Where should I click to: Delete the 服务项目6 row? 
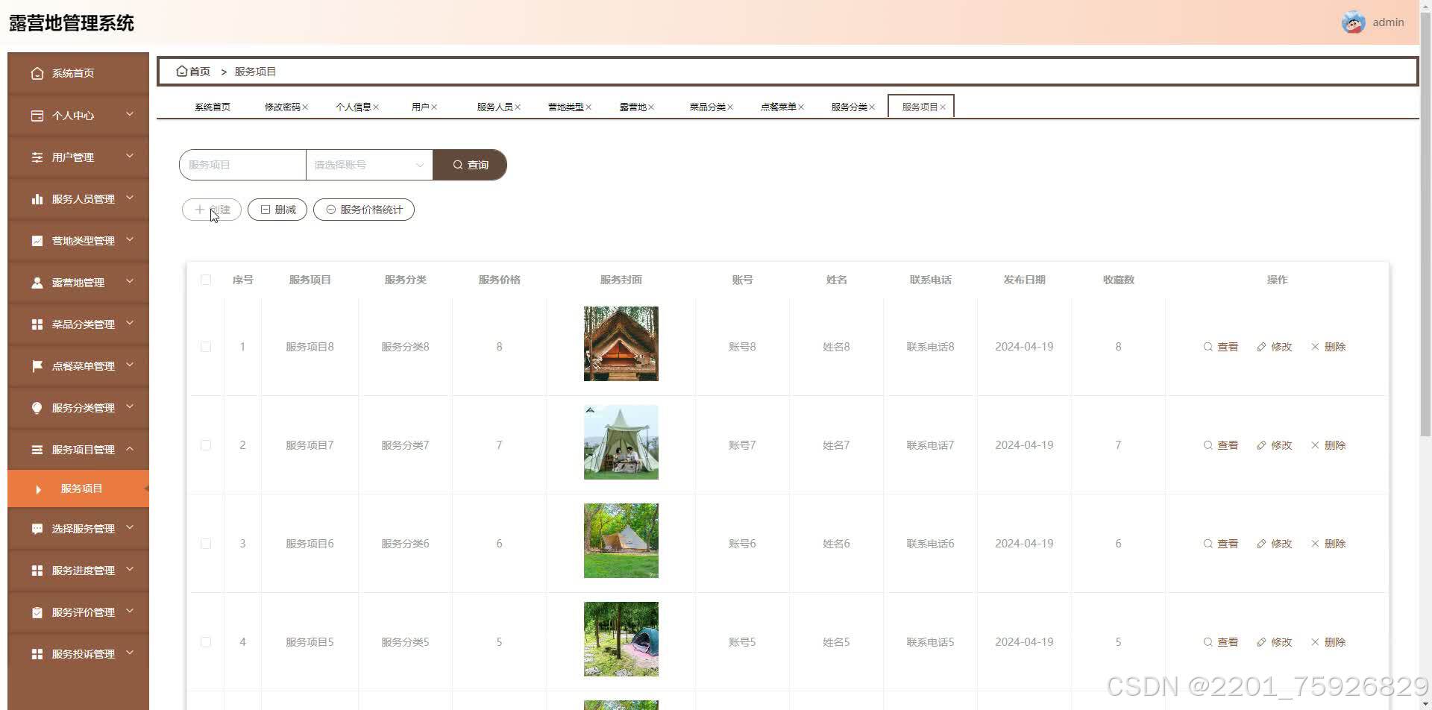pyautogui.click(x=1328, y=544)
